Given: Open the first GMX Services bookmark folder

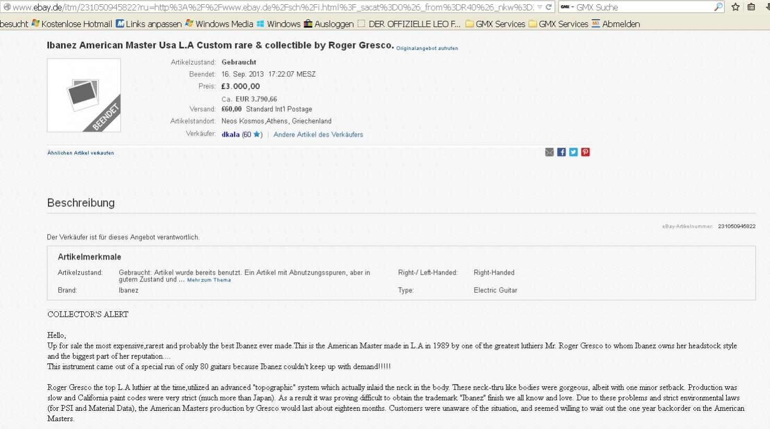Looking at the screenshot, I should (496, 24).
